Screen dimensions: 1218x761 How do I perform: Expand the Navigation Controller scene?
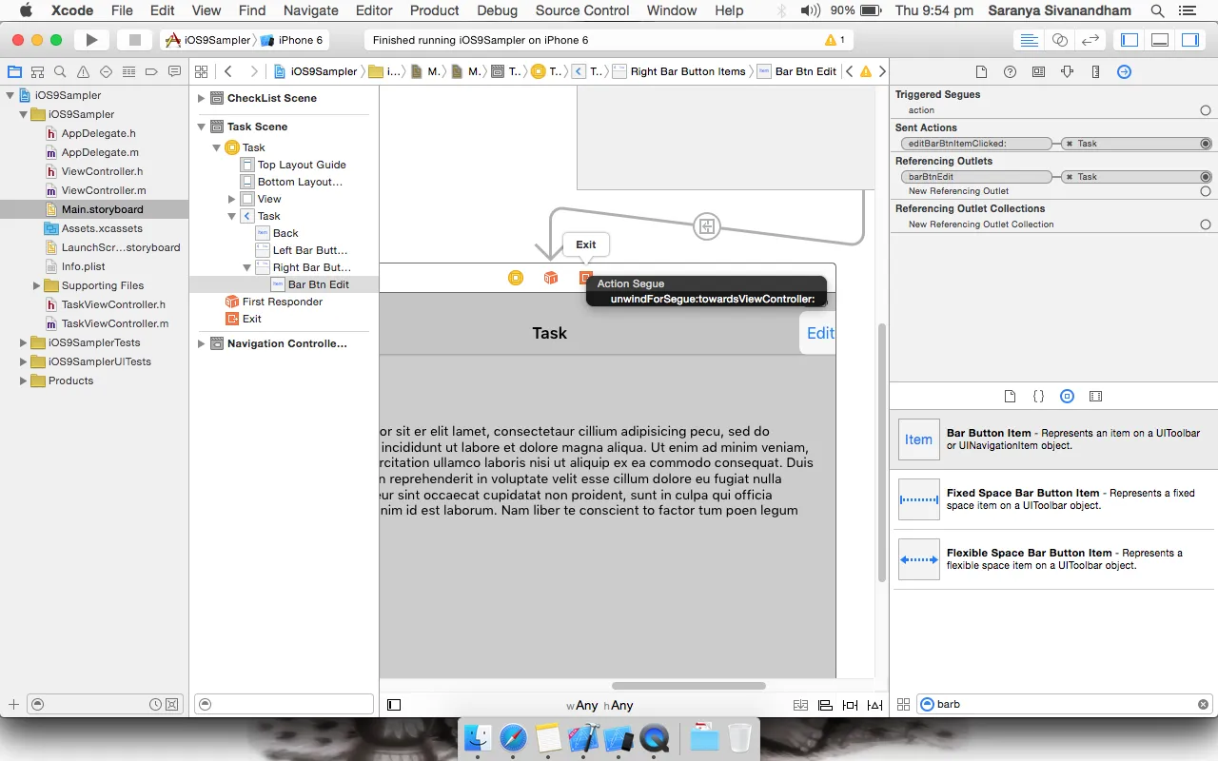202,343
